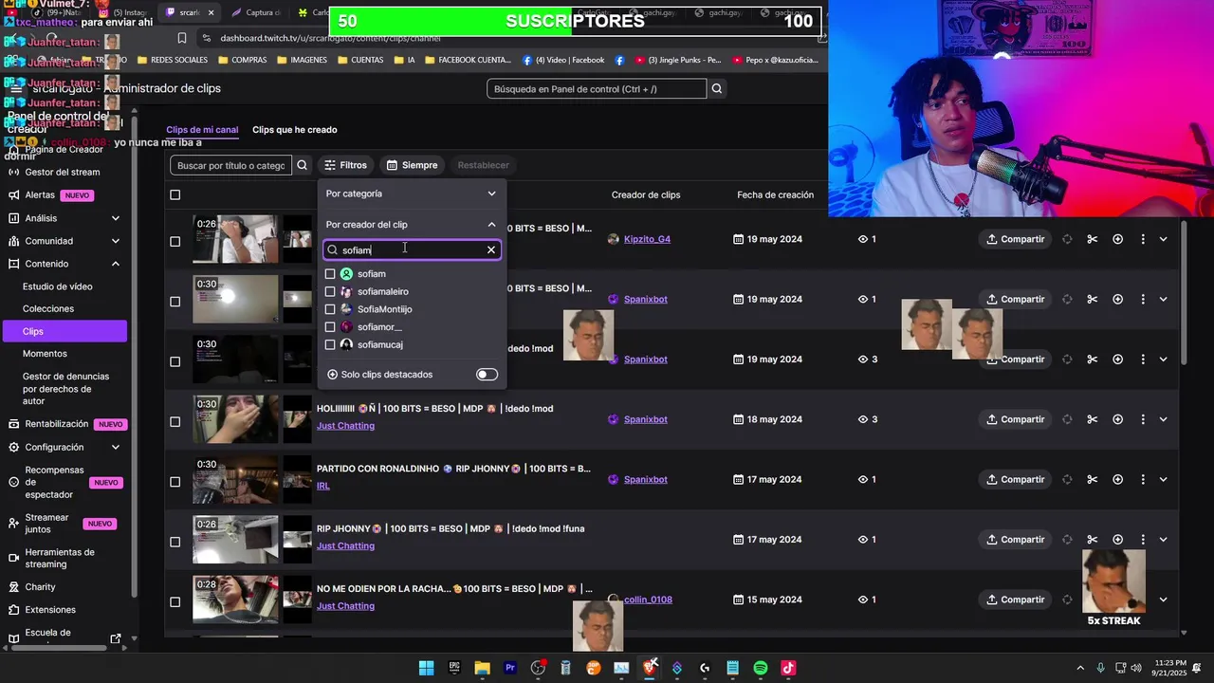The width and height of the screenshot is (1214, 683).
Task: Click Buscar por título o categoría field
Action: tap(230, 165)
